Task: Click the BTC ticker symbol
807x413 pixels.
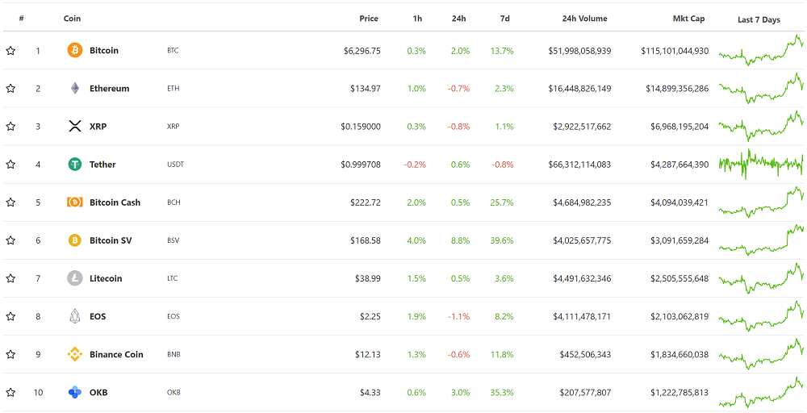Action: coord(173,50)
